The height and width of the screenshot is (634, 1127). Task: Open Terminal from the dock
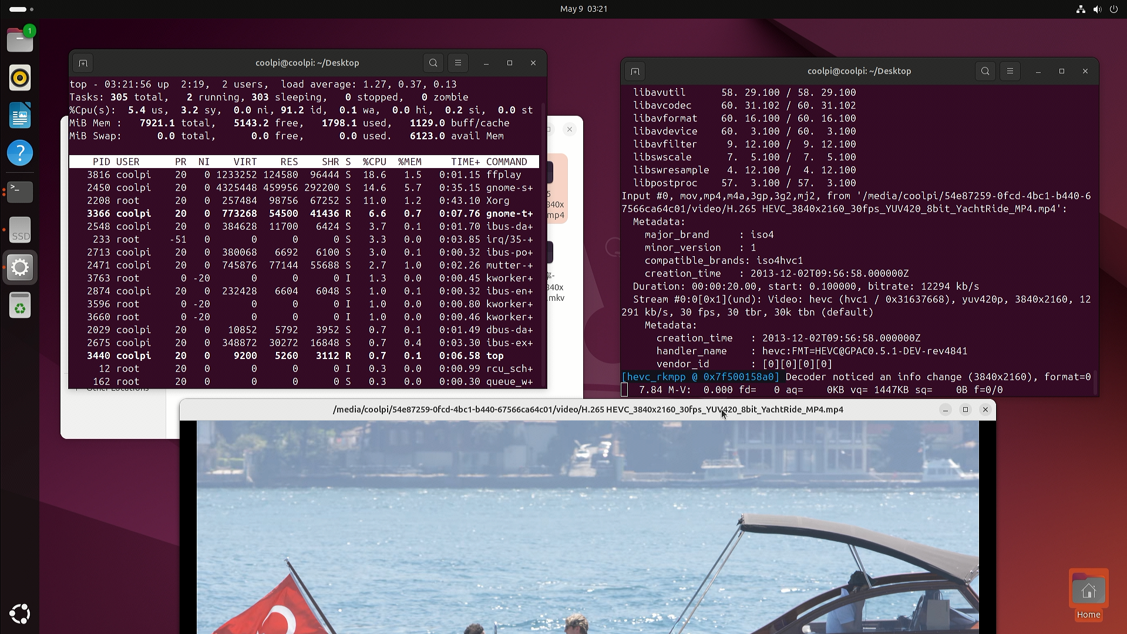(20, 191)
